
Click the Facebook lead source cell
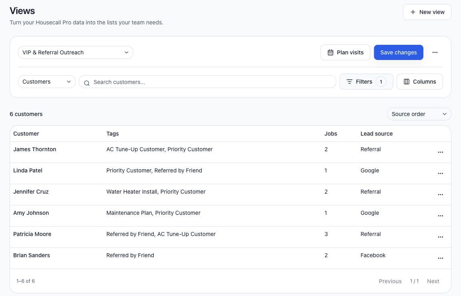pyautogui.click(x=373, y=255)
